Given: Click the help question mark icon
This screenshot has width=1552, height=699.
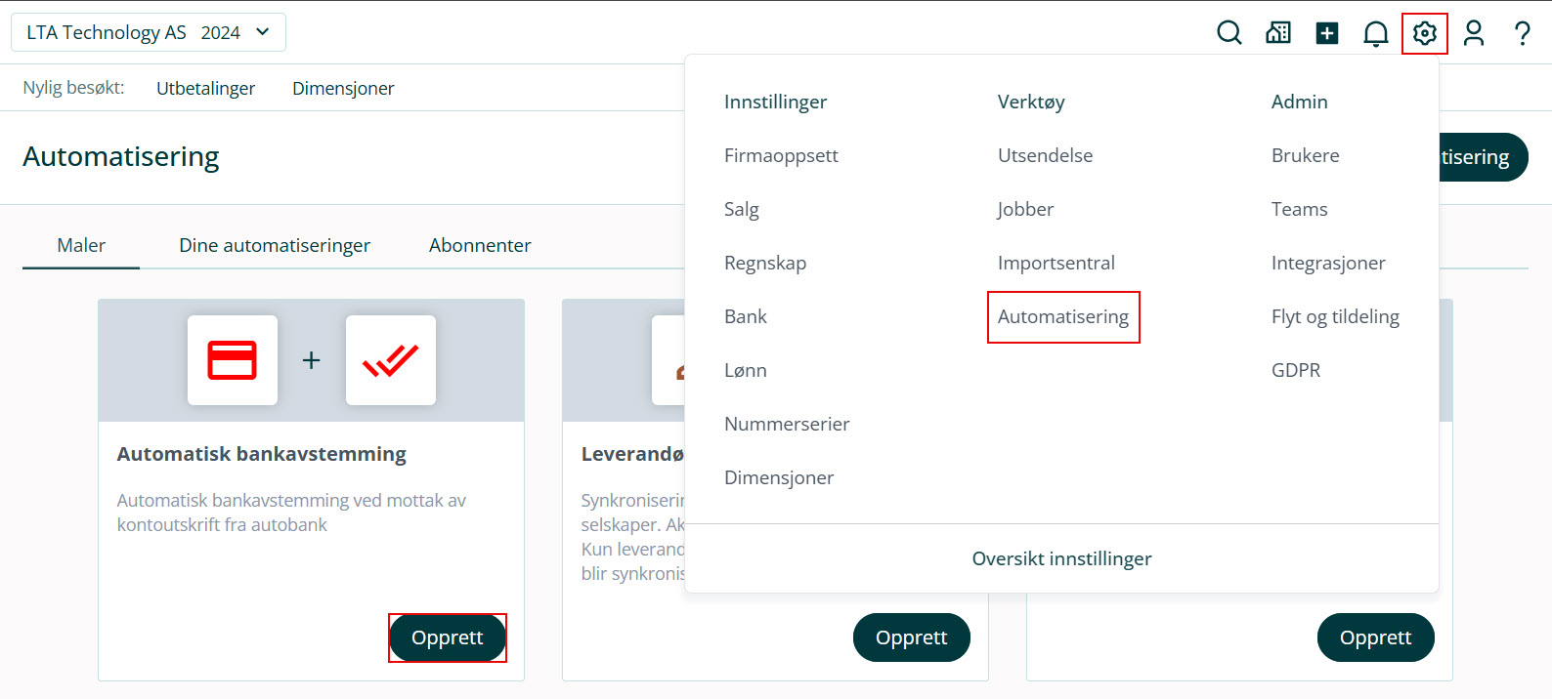Looking at the screenshot, I should click(1522, 33).
